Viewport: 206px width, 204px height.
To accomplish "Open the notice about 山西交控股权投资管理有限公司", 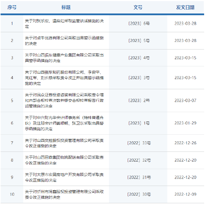I will pyautogui.click(x=64, y=143).
